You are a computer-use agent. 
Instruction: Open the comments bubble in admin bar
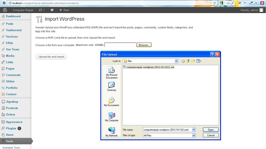point(52,10)
